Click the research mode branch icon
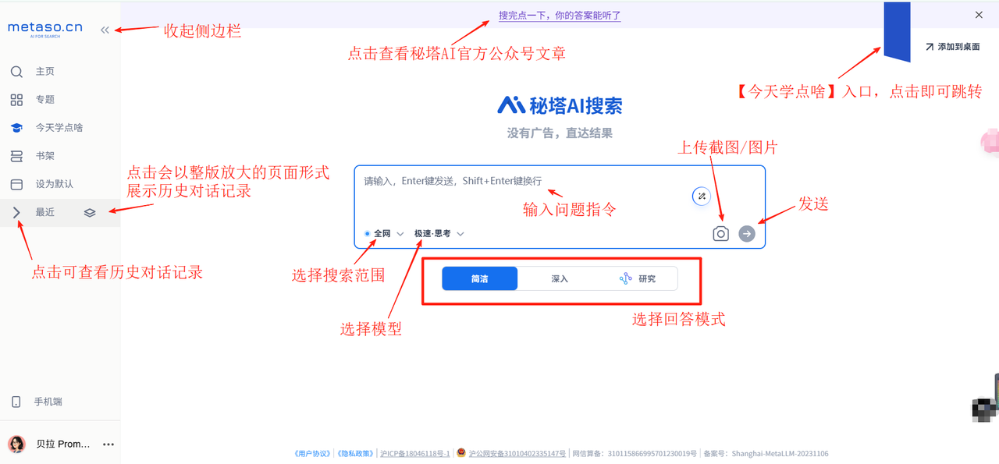The image size is (999, 464). (x=625, y=278)
